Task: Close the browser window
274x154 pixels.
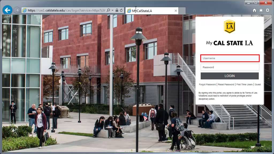Action: coord(266,3)
